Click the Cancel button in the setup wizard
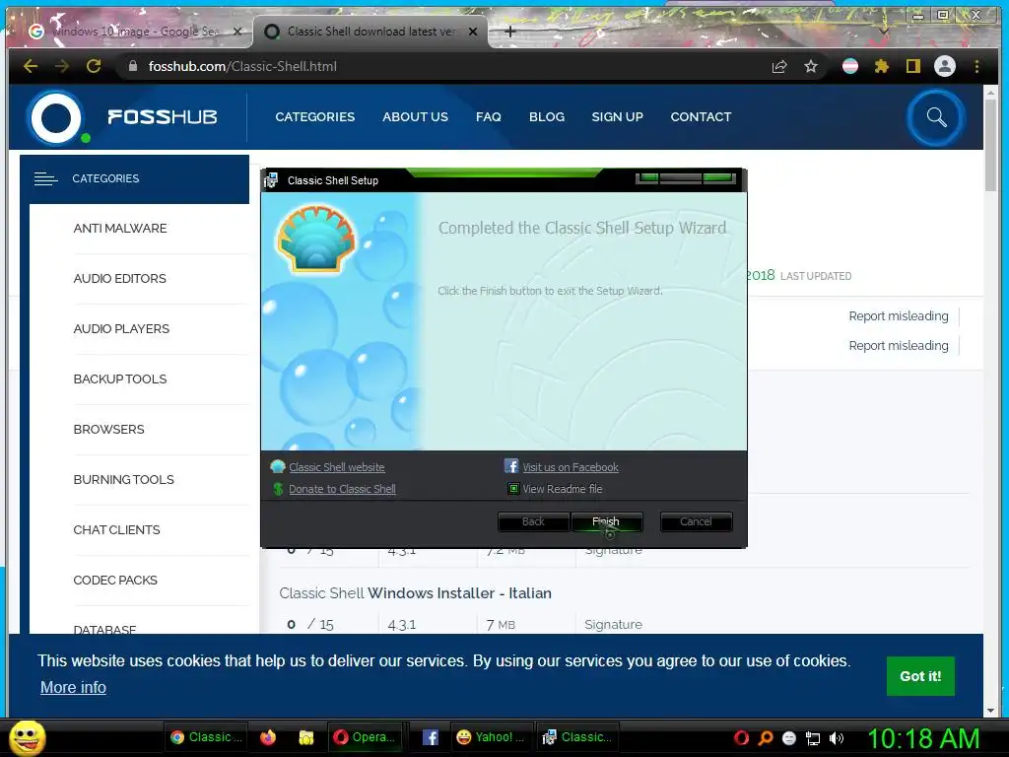 coord(696,521)
